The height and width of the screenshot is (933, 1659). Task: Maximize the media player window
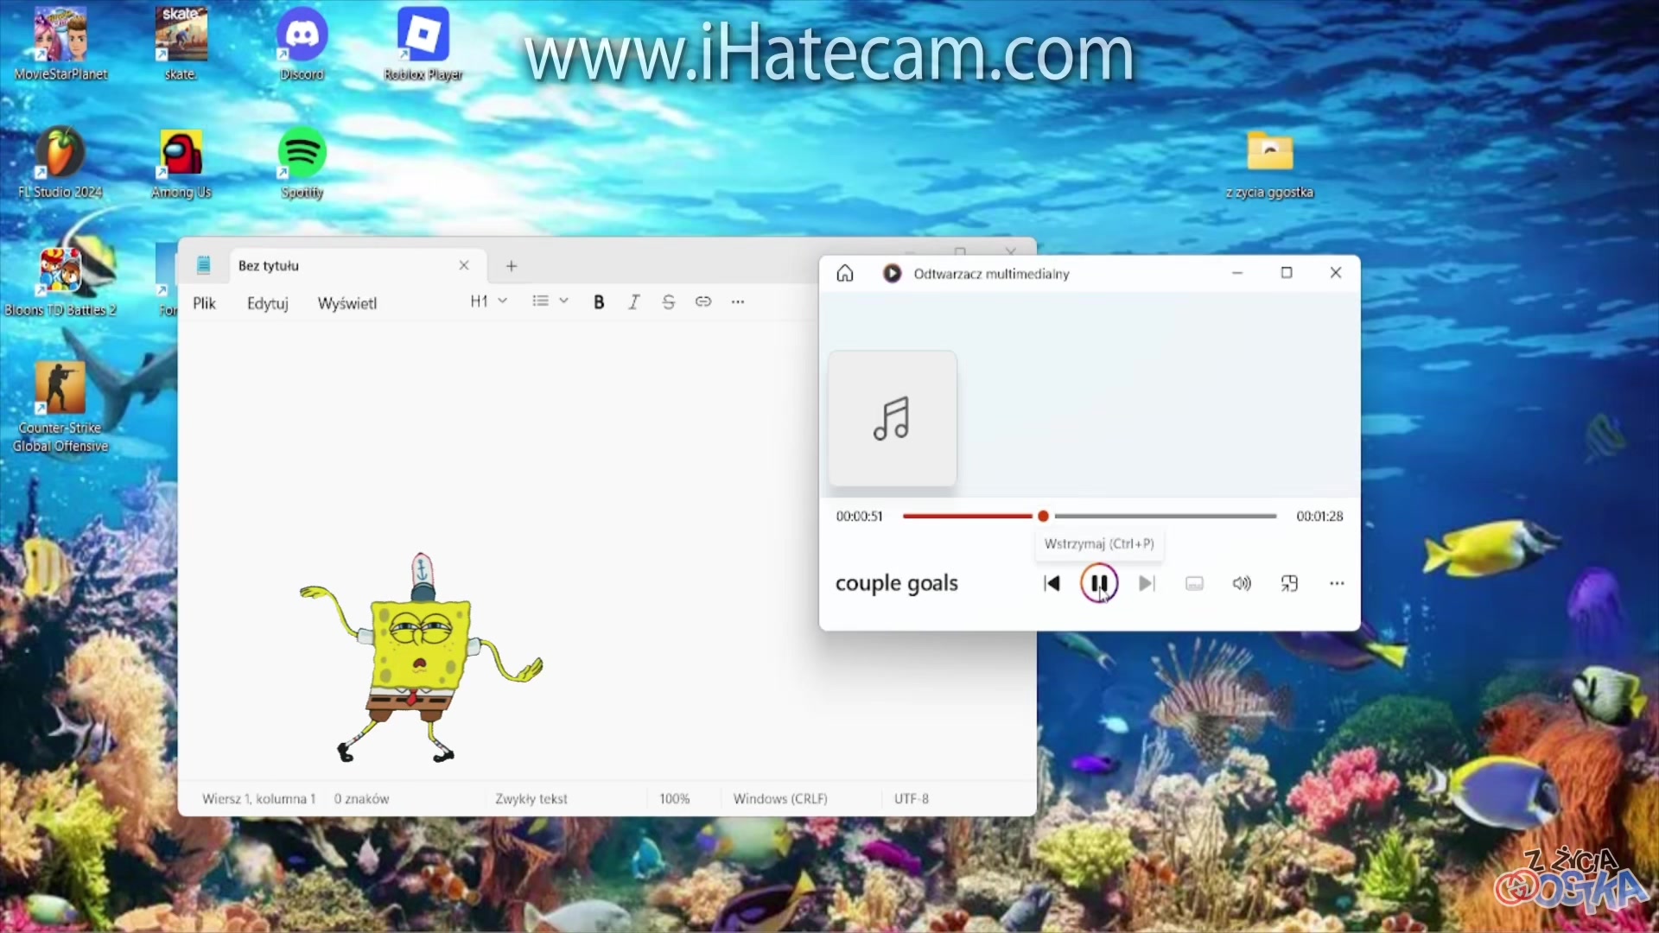point(1287,273)
